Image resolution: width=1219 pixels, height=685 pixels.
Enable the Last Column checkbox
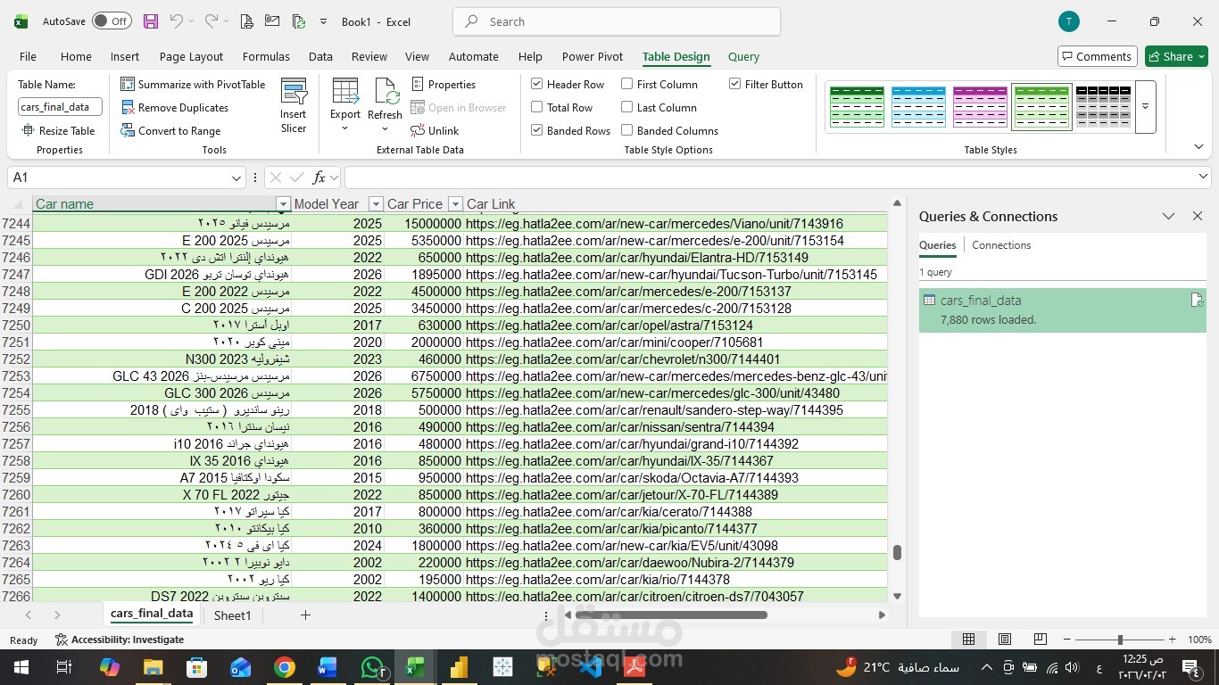tap(627, 107)
